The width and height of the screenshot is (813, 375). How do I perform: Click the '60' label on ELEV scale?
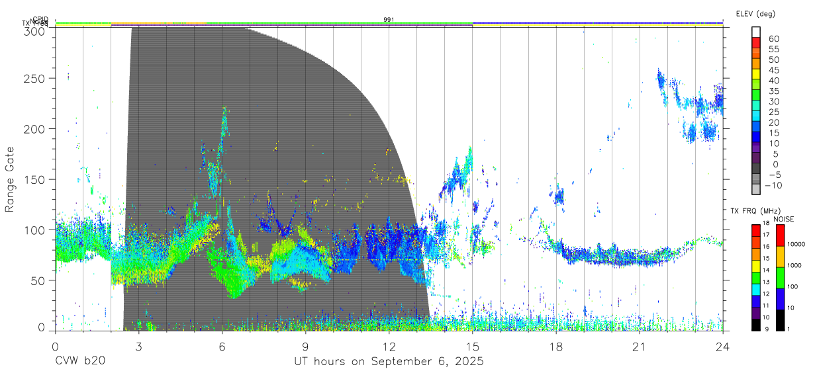(x=775, y=39)
